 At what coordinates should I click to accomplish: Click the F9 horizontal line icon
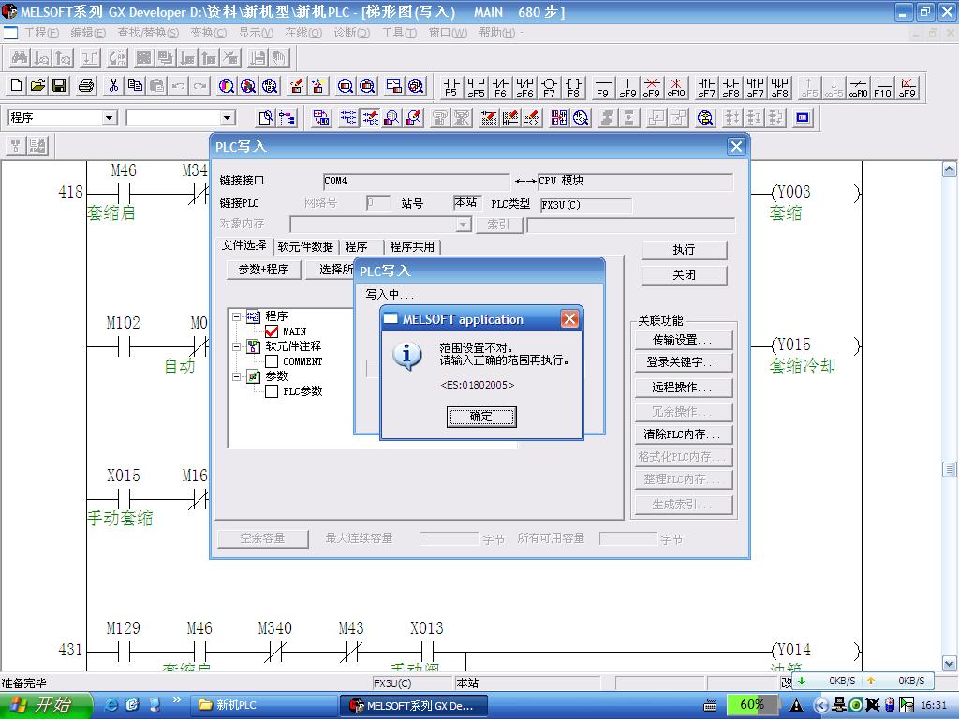pyautogui.click(x=602, y=87)
